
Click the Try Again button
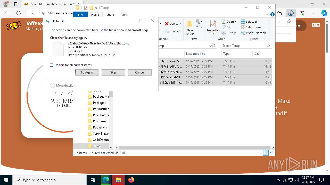point(87,72)
